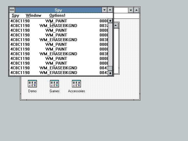Select the first WM_PAINT entry in the log
This screenshot has width=188, height=141.
(x=56, y=21)
